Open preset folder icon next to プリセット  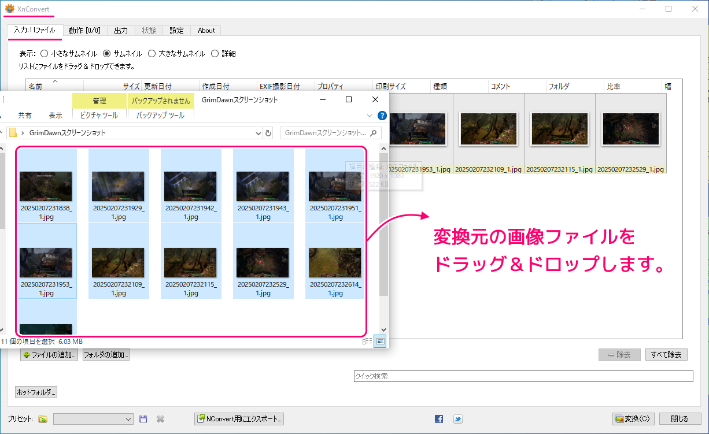(x=43, y=419)
